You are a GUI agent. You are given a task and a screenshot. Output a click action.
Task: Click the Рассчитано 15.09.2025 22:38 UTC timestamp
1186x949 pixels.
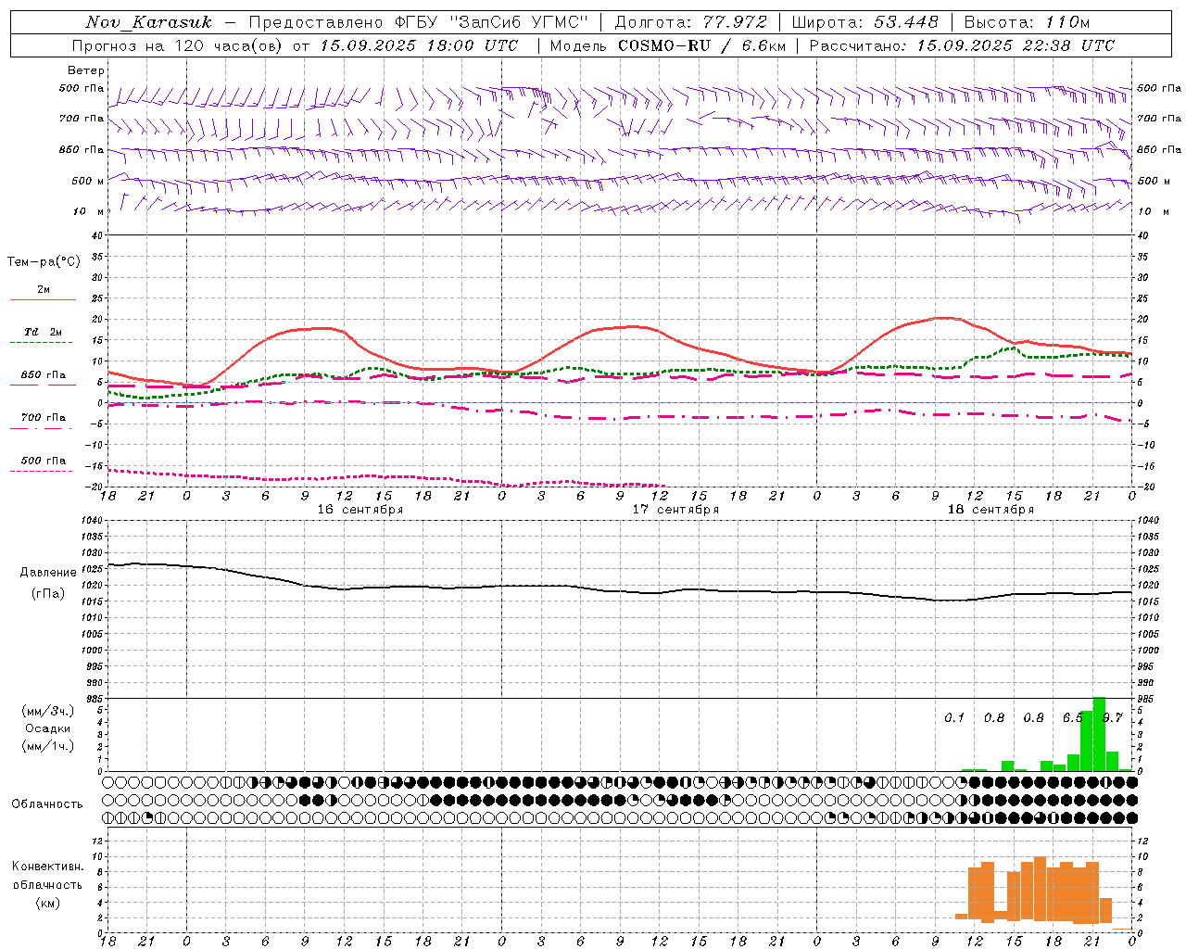[x=962, y=45]
